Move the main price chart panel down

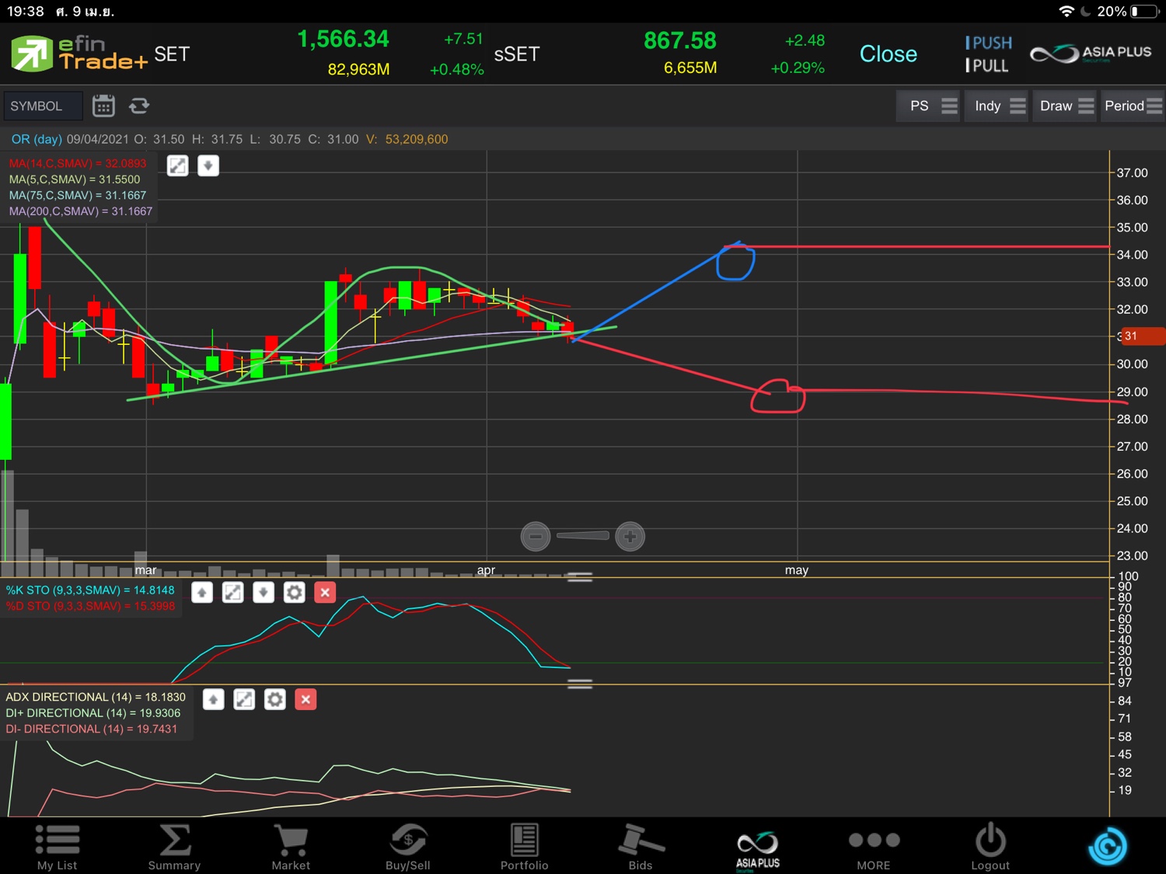[x=208, y=165]
